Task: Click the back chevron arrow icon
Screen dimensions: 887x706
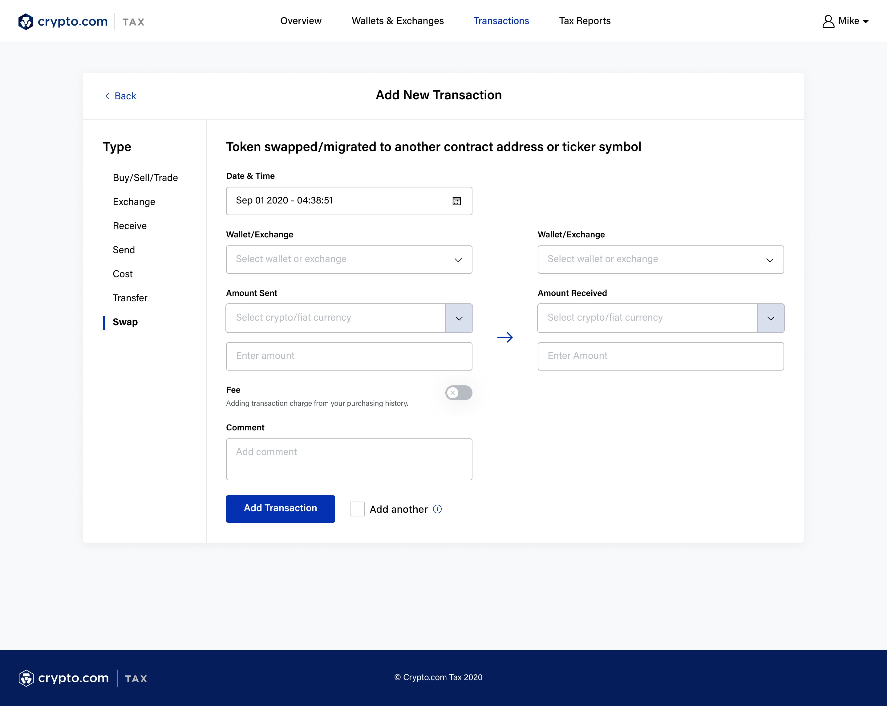Action: [107, 96]
